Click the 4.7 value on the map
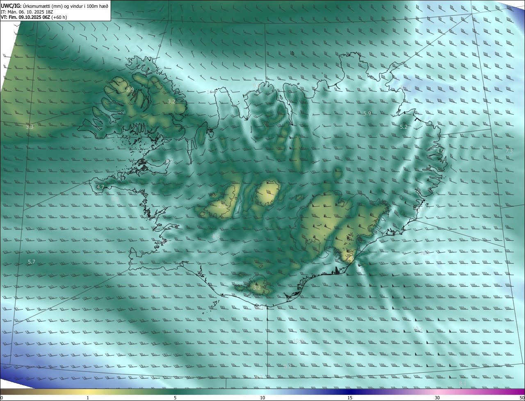This screenshot has height=401, width=525. point(100,187)
